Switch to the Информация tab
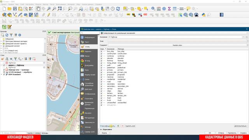Screen dimensions: 249x140 click(89, 37)
